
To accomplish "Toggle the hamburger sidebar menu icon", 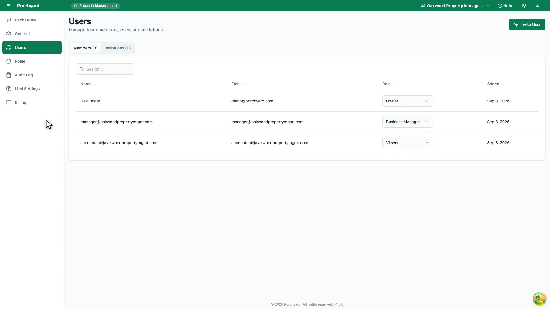I will click(9, 6).
